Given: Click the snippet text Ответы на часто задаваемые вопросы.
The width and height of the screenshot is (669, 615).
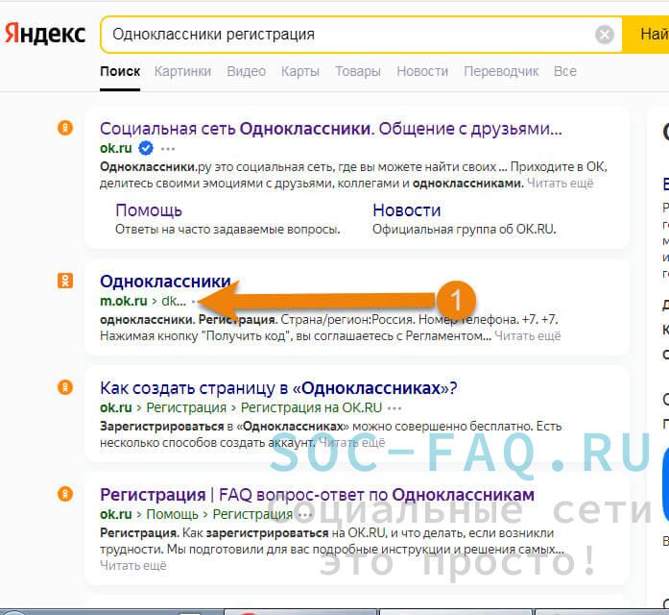Looking at the screenshot, I should 227,230.
